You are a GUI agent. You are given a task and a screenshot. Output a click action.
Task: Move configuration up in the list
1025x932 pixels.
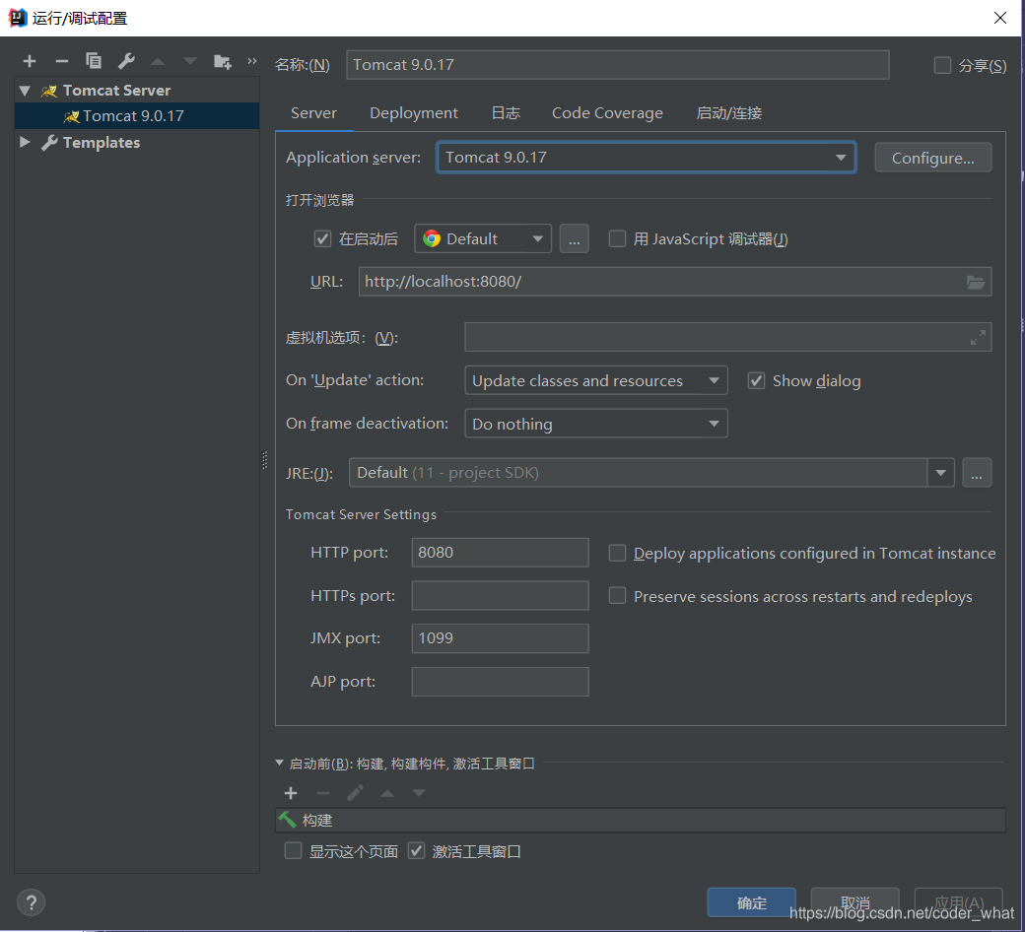158,61
